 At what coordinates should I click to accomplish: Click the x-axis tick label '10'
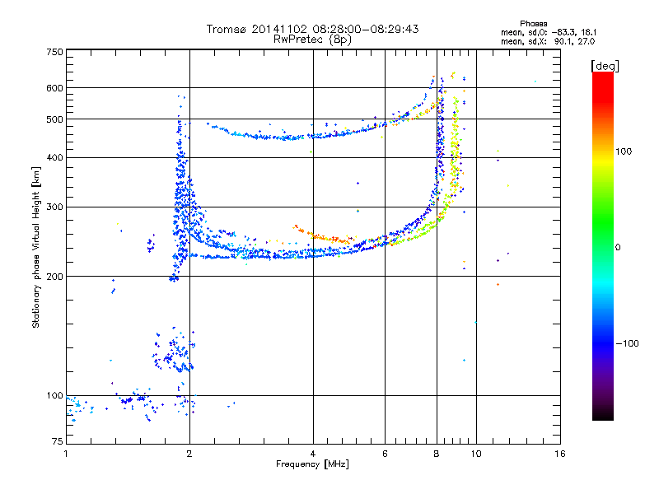coord(476,454)
